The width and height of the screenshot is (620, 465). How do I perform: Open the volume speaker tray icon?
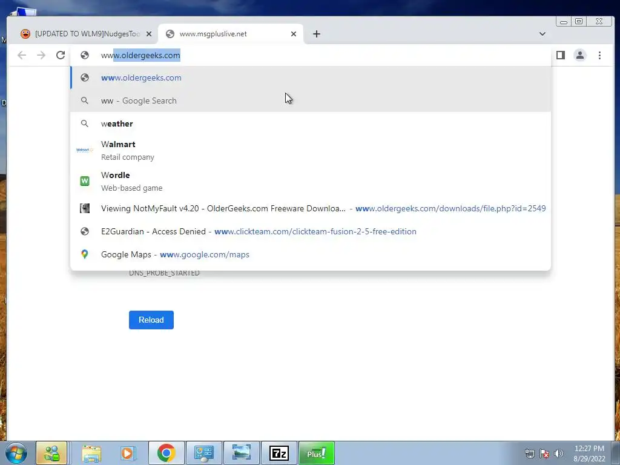coord(559,453)
